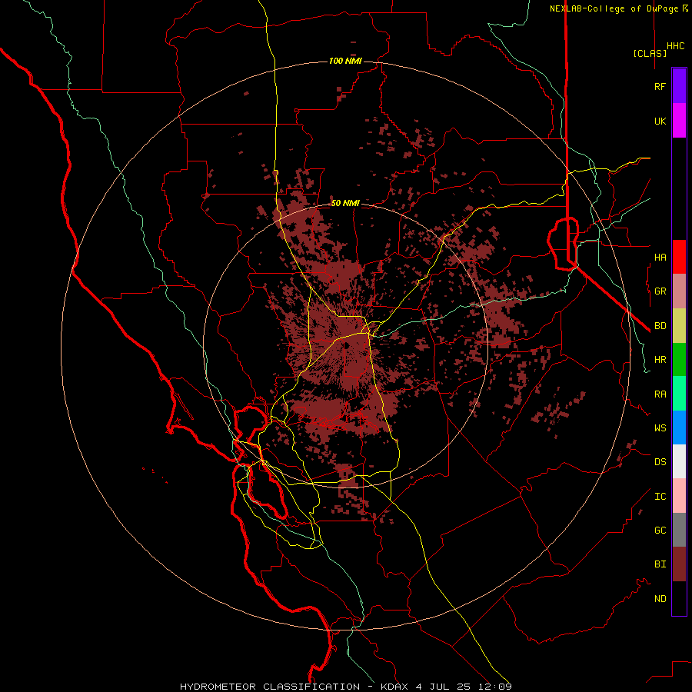The width and height of the screenshot is (692, 692).
Task: Click the 12:09 timestamp
Action: pyautogui.click(x=494, y=687)
